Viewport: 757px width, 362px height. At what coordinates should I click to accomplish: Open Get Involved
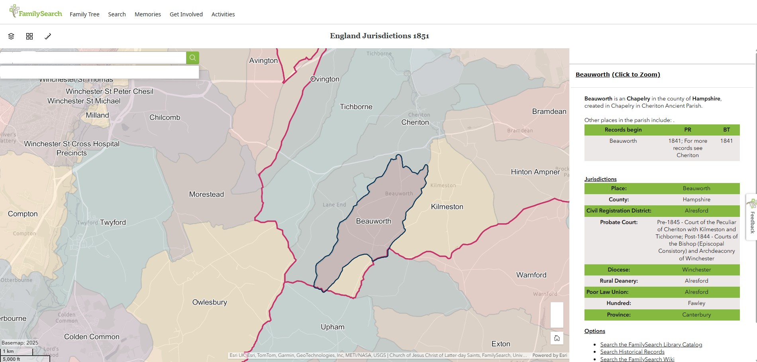tap(186, 14)
